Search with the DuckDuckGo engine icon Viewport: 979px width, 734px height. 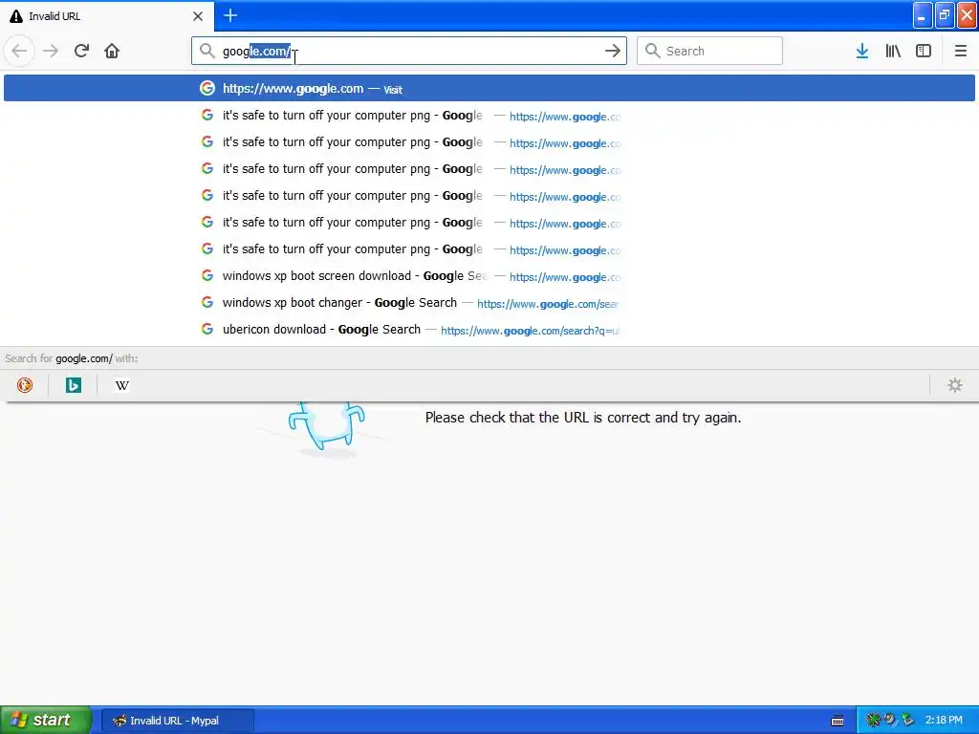click(x=24, y=385)
